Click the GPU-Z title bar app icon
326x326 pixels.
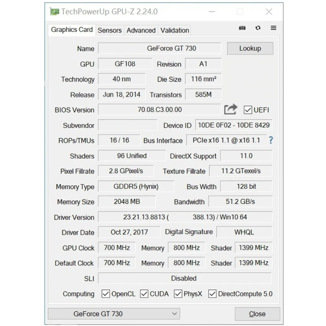point(55,11)
